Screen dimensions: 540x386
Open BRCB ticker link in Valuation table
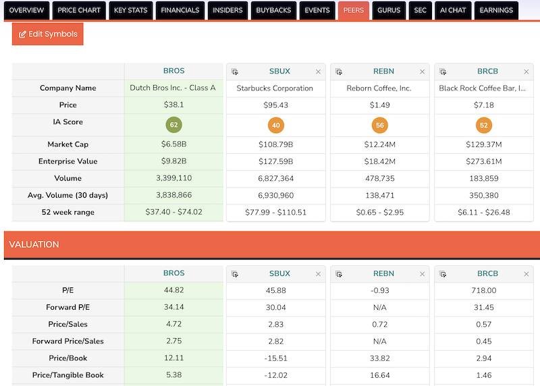click(x=487, y=273)
